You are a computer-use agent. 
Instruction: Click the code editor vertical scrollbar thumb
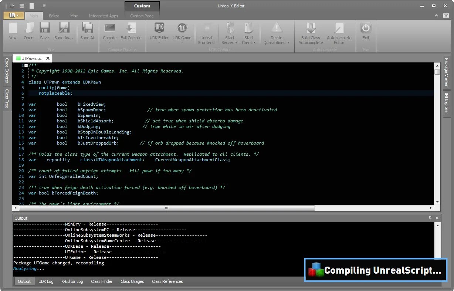437,72
